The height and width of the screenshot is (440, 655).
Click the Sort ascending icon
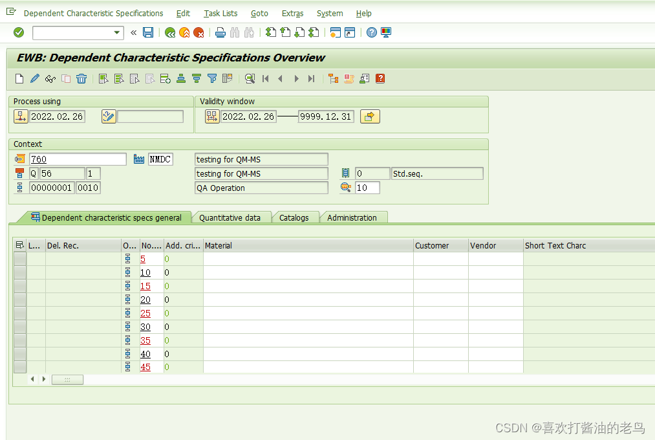pyautogui.click(x=180, y=78)
